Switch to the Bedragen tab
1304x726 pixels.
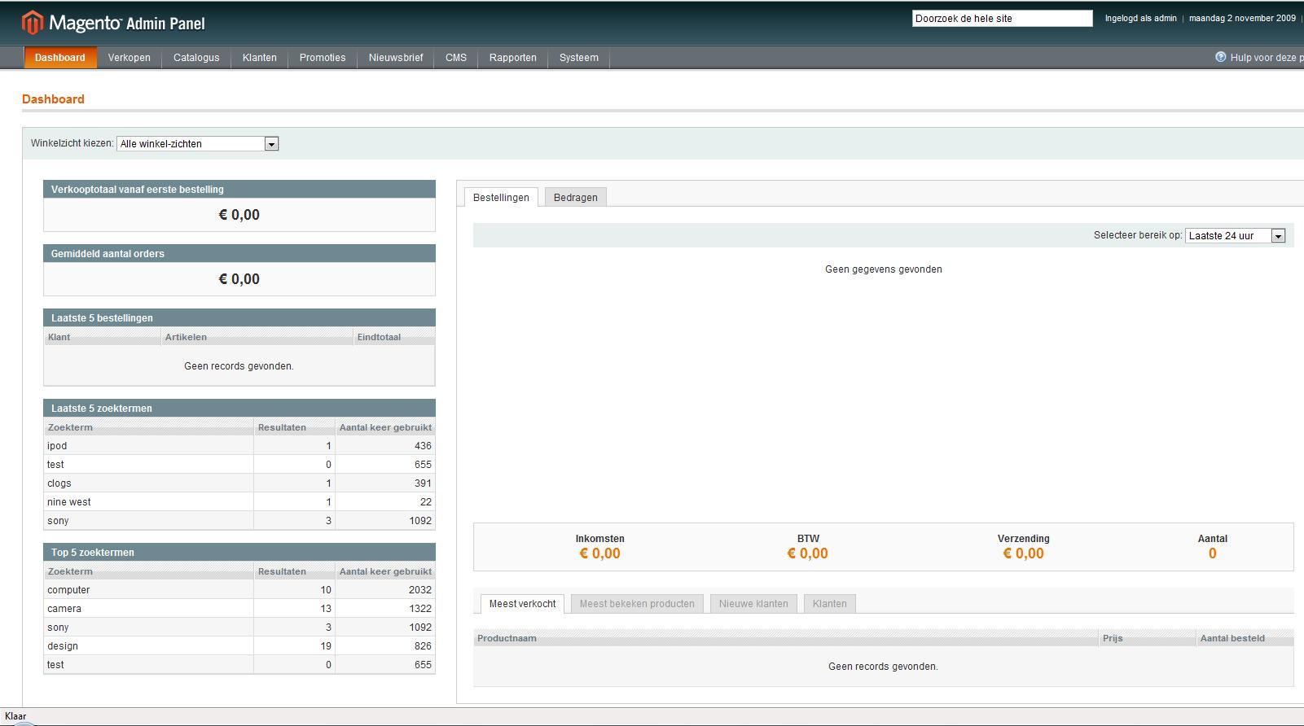coord(576,198)
